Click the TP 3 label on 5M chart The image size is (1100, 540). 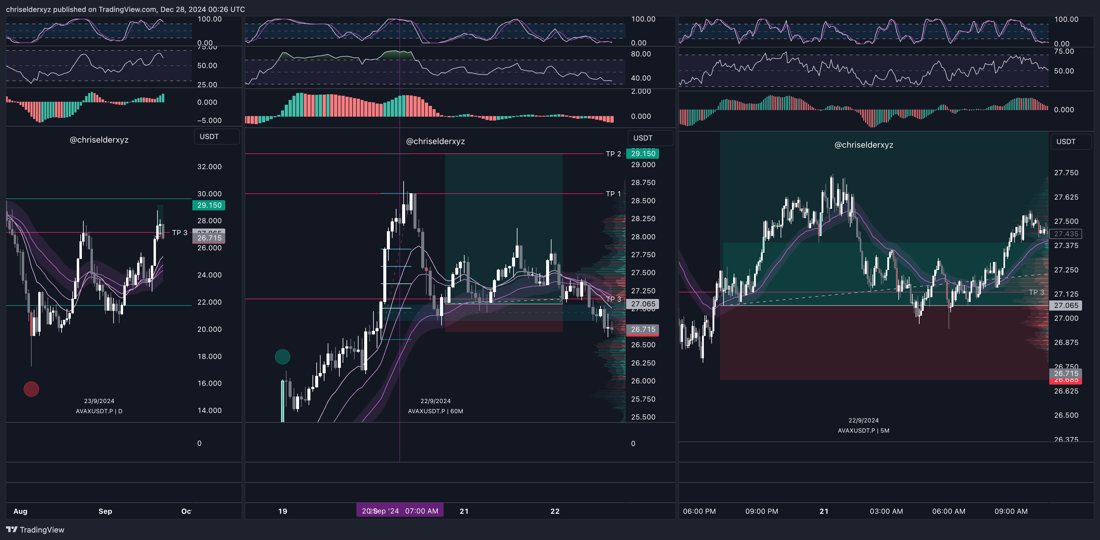[1036, 292]
